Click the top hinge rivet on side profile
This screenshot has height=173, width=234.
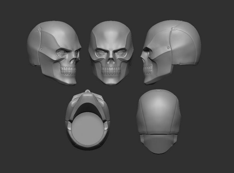click(x=175, y=28)
